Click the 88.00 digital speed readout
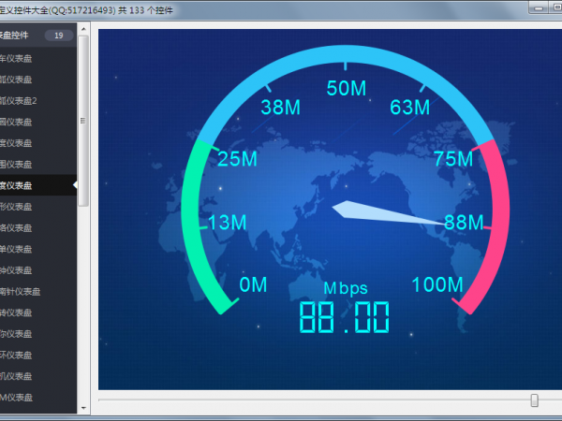The width and height of the screenshot is (562, 421). [x=344, y=318]
